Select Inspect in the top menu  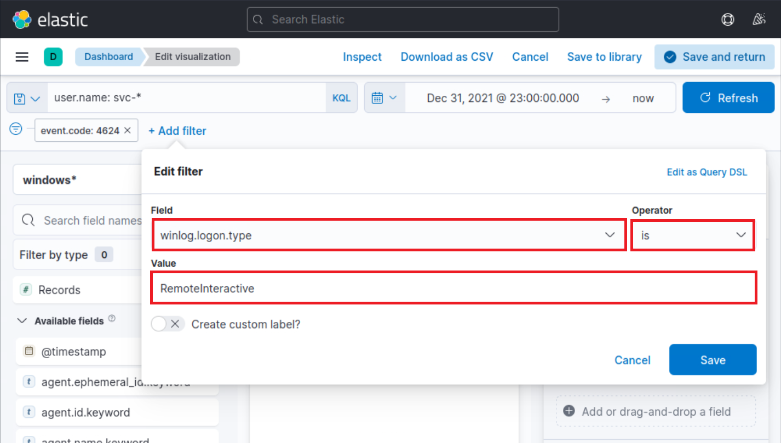pyautogui.click(x=362, y=56)
